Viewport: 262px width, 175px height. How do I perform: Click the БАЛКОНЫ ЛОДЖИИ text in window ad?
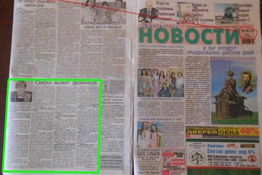click(178, 161)
